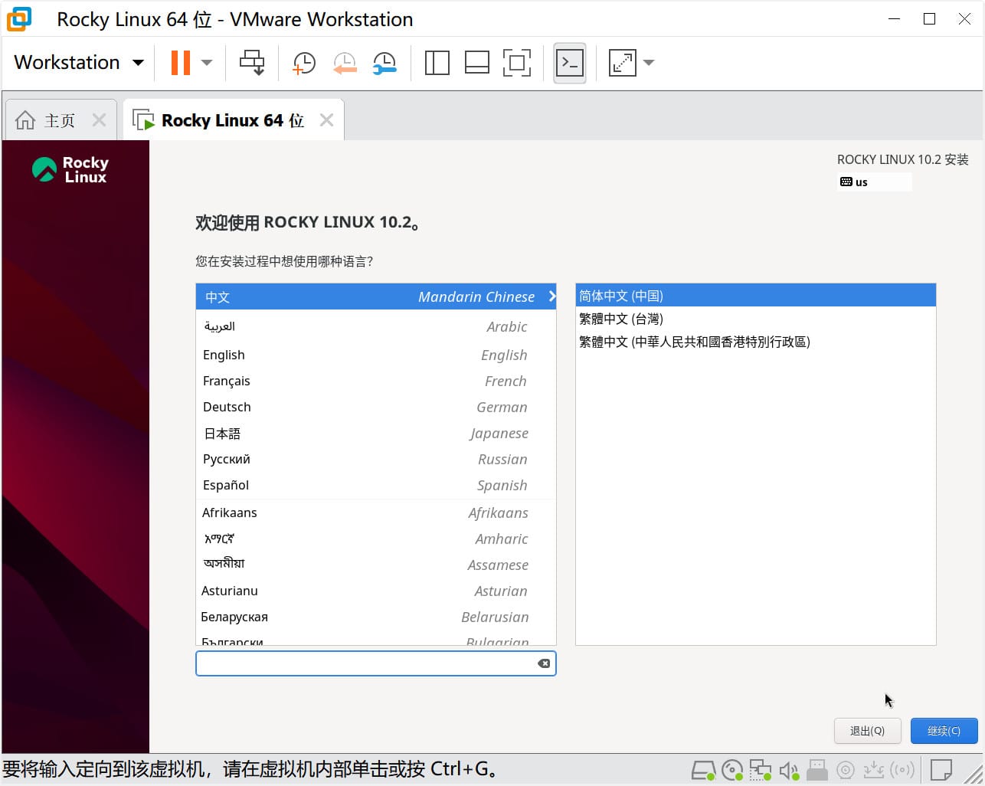Viewport: 985px width, 786px height.
Task: Toggle the console view button
Action: [x=570, y=63]
